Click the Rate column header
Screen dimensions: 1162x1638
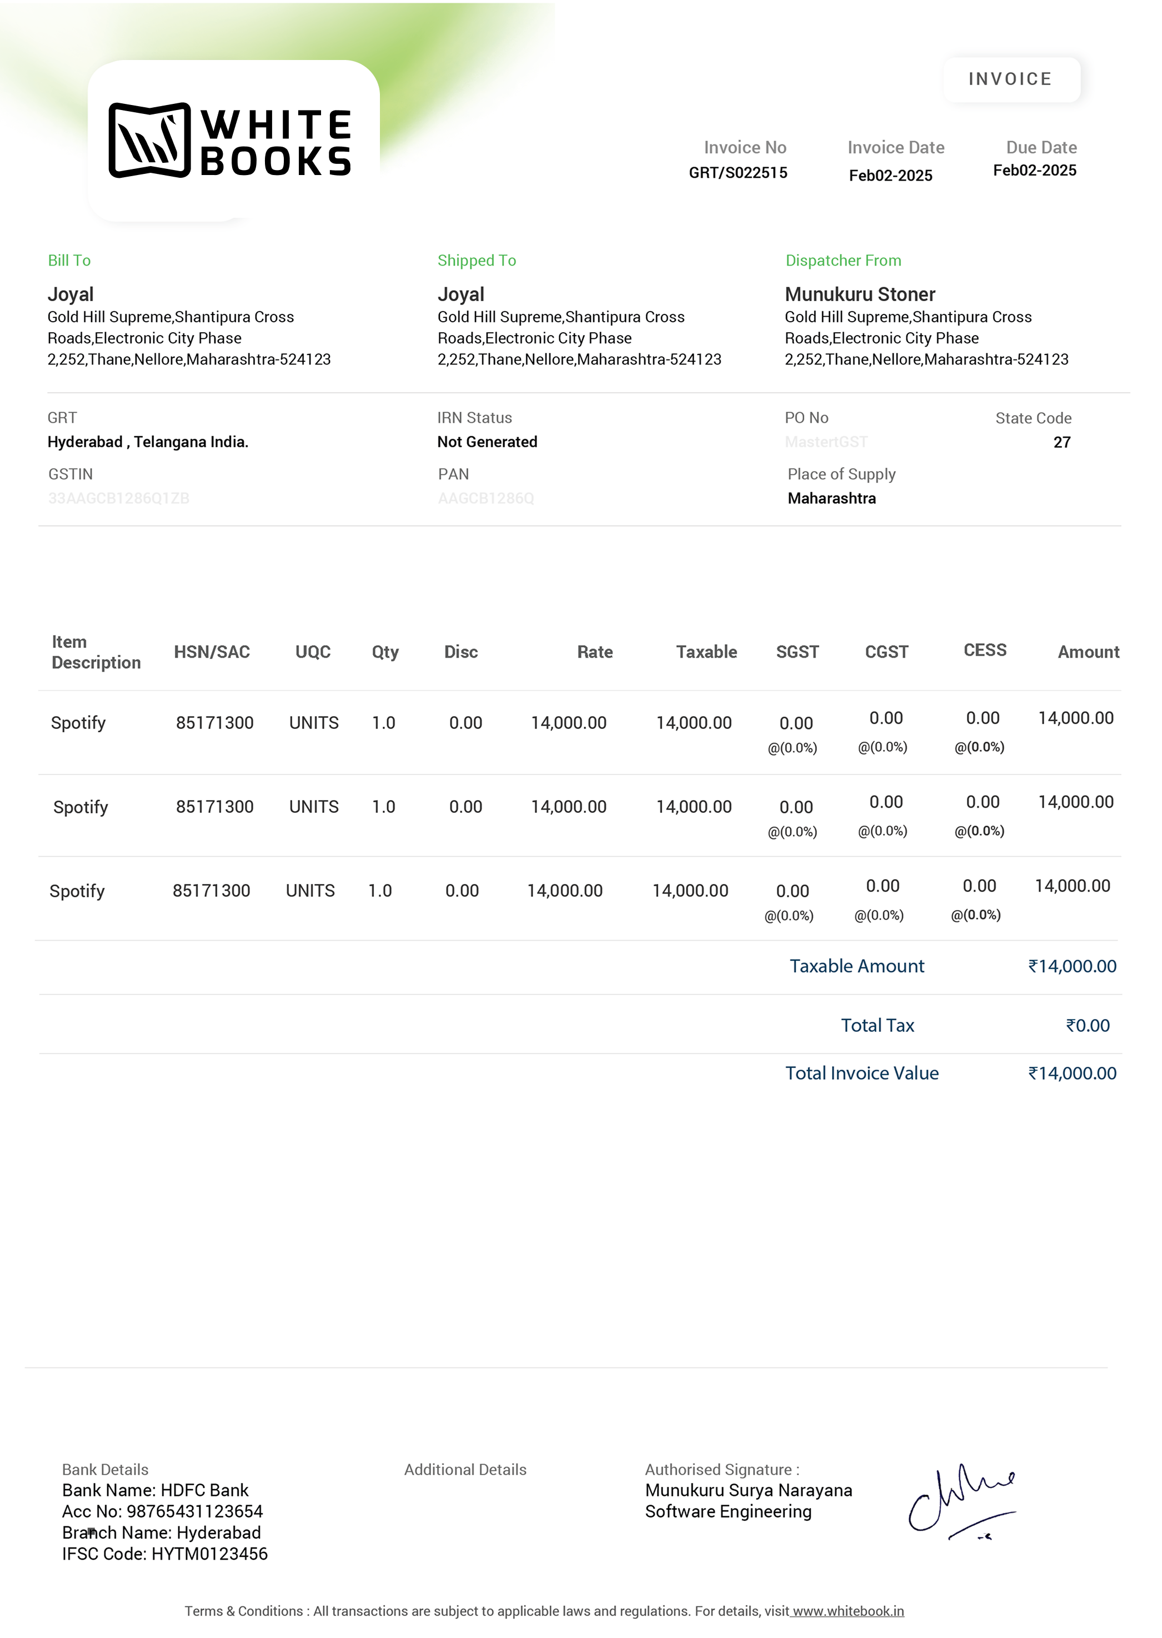pyautogui.click(x=594, y=652)
